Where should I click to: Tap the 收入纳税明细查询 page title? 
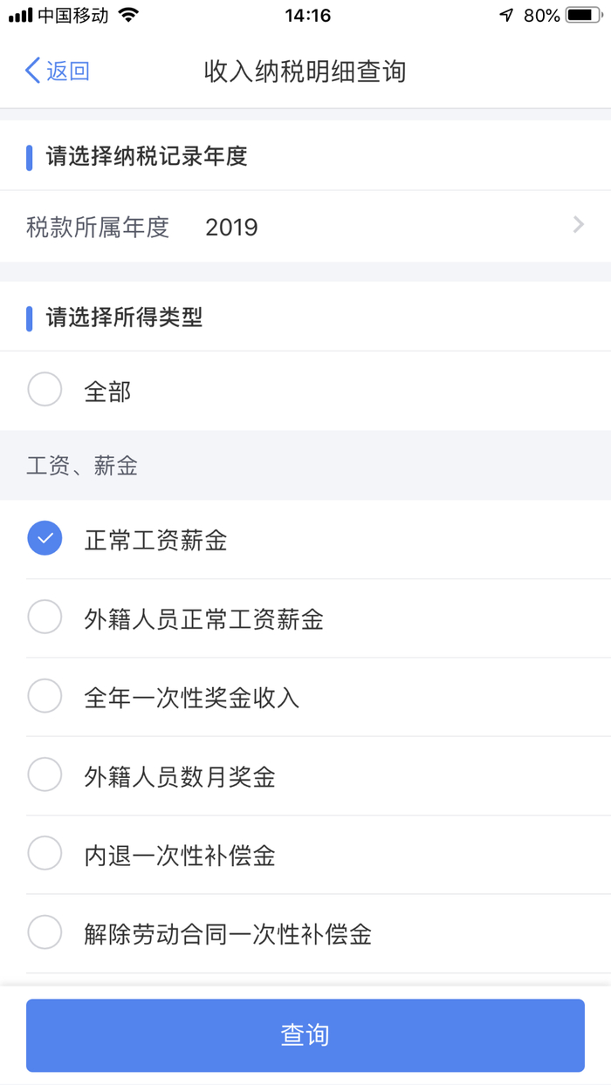[x=305, y=71]
